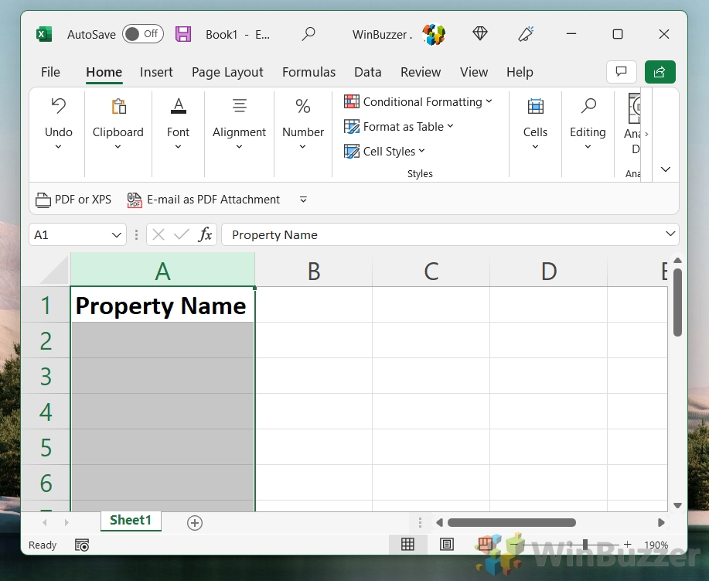709x581 pixels.
Task: Select column B header
Action: 314,270
